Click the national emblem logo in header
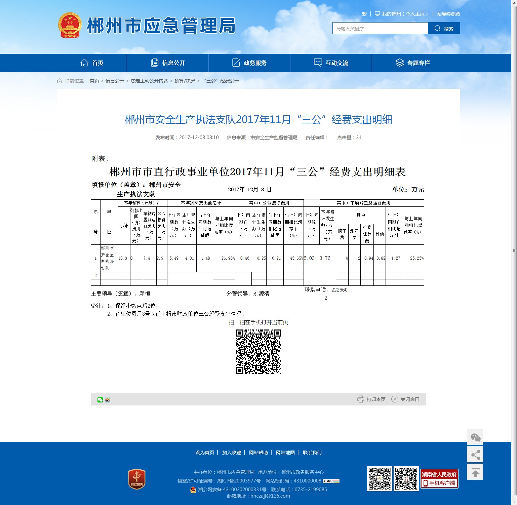The width and height of the screenshot is (517, 505). pyautogui.click(x=70, y=26)
